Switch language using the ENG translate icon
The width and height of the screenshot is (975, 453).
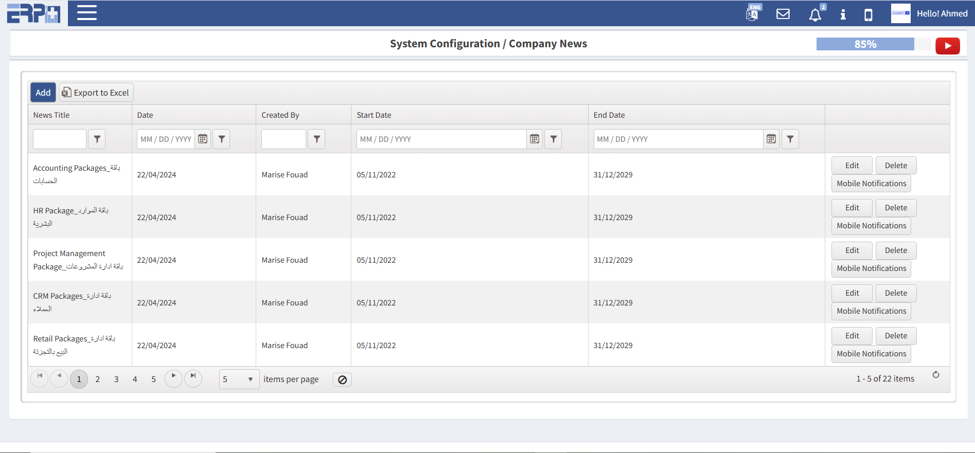(752, 13)
